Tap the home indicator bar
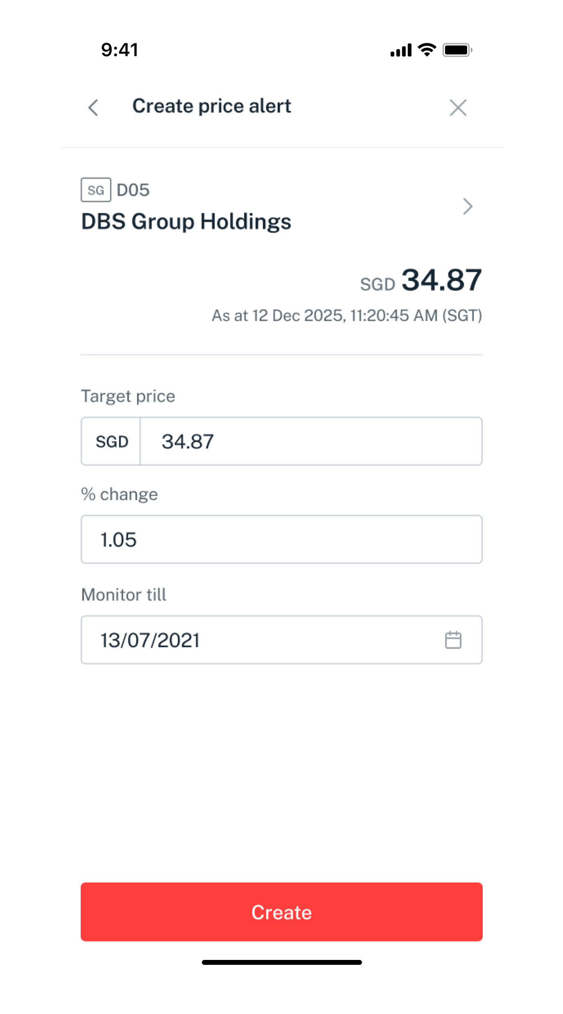 [281, 962]
